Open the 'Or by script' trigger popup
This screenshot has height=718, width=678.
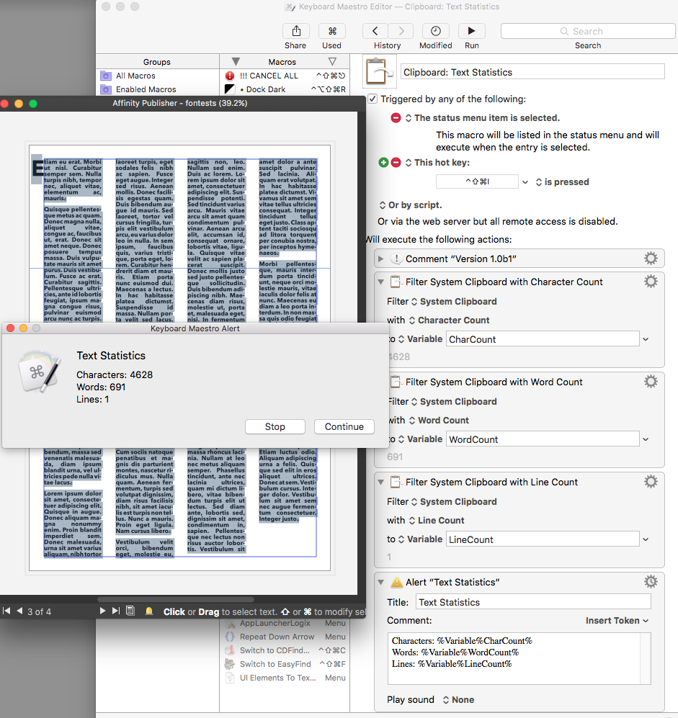pyautogui.click(x=411, y=205)
